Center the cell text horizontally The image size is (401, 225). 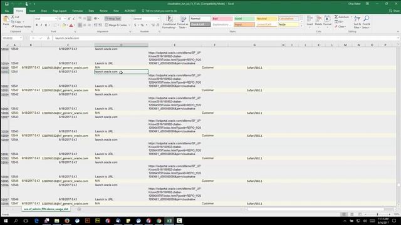point(85,25)
